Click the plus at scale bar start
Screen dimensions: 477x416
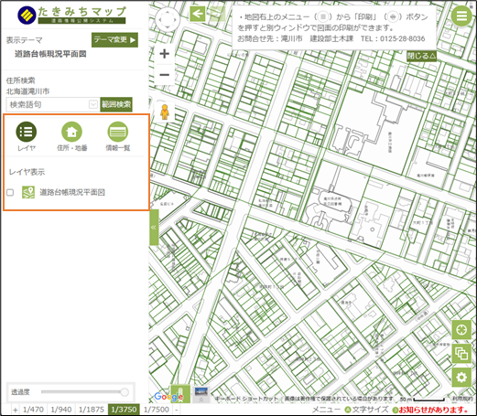[16, 410]
